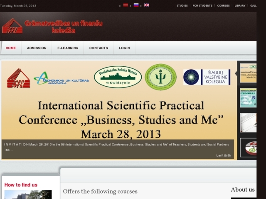Open the E-Learning navigation item
The height and width of the screenshot is (199, 266).
pos(68,48)
